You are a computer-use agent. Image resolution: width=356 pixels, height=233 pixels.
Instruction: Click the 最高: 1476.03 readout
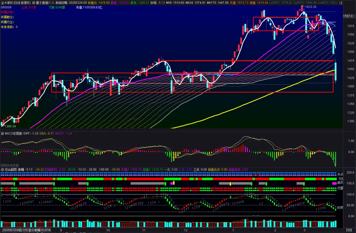[120, 3]
